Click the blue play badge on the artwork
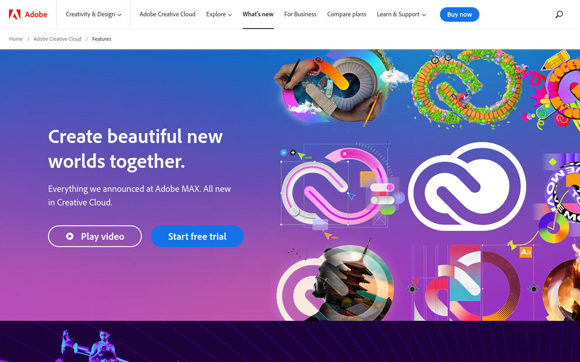This screenshot has width=580, height=362. pyautogui.click(x=284, y=152)
